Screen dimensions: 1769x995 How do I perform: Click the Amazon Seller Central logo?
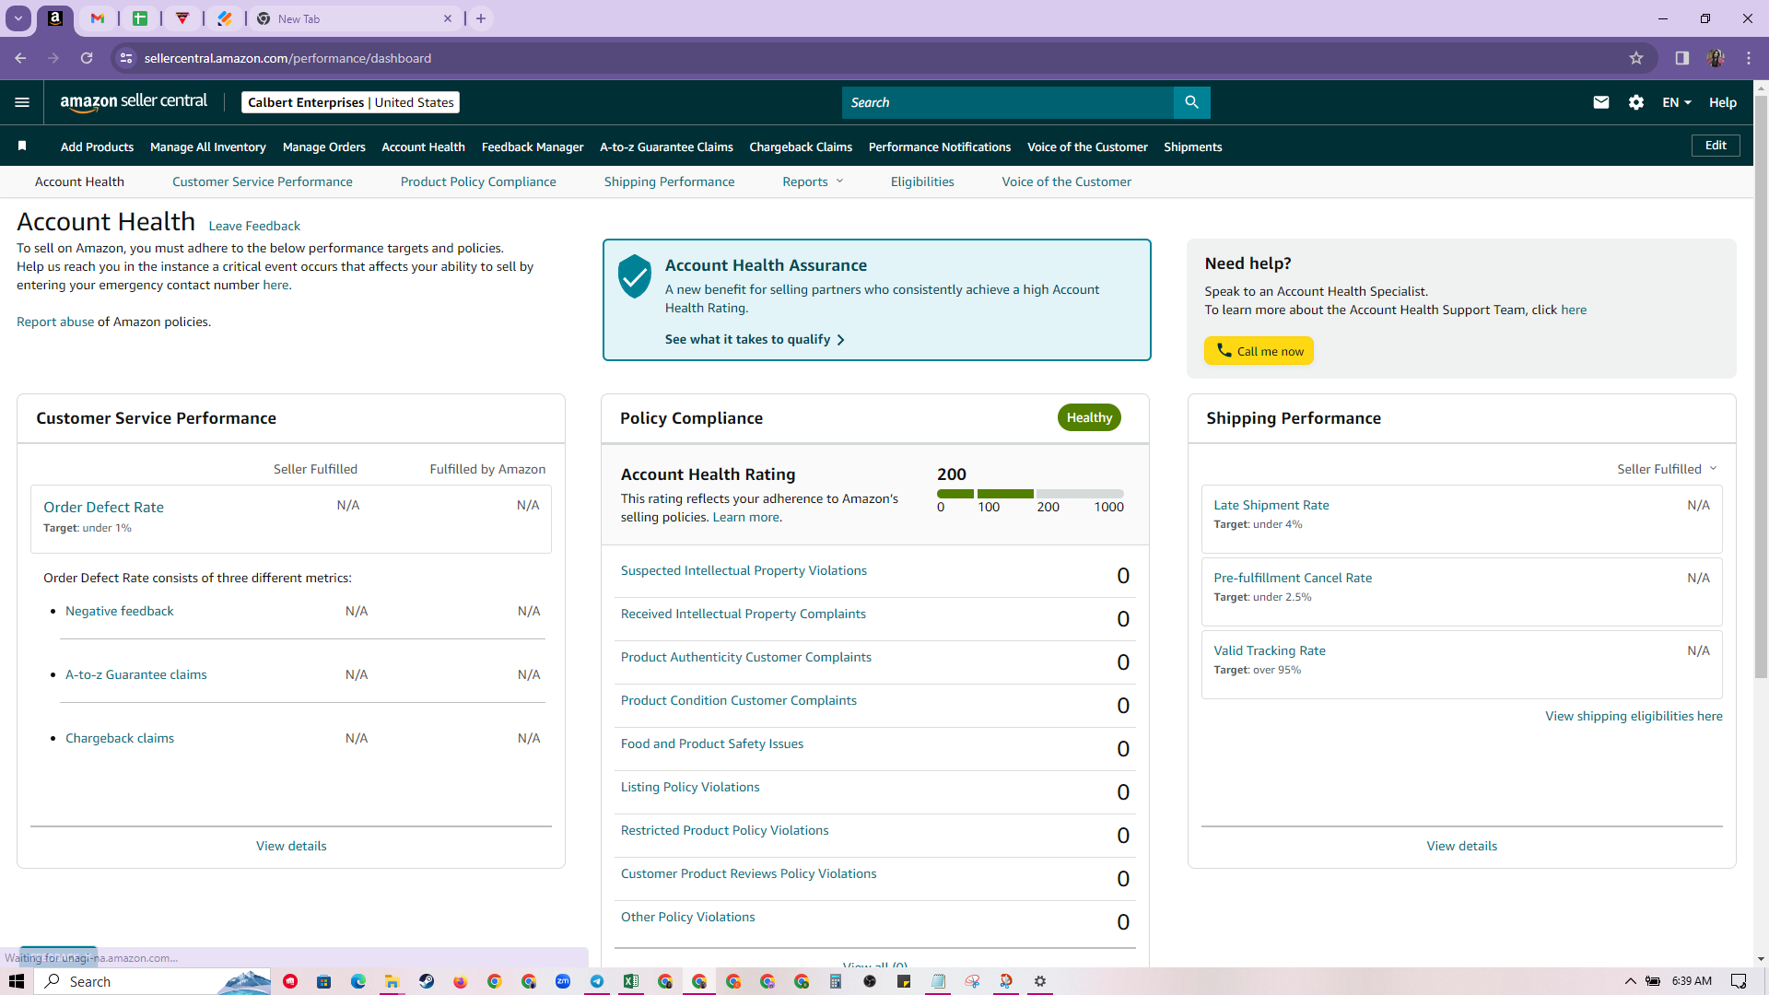coord(134,102)
